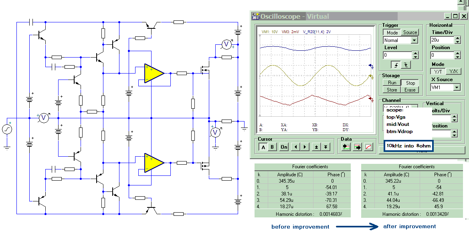Click the first Data export icon
This screenshot has width=469, height=235.
click(x=346, y=147)
